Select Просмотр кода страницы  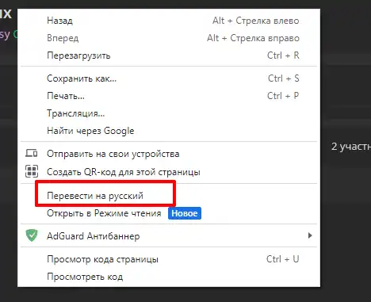[169, 259]
